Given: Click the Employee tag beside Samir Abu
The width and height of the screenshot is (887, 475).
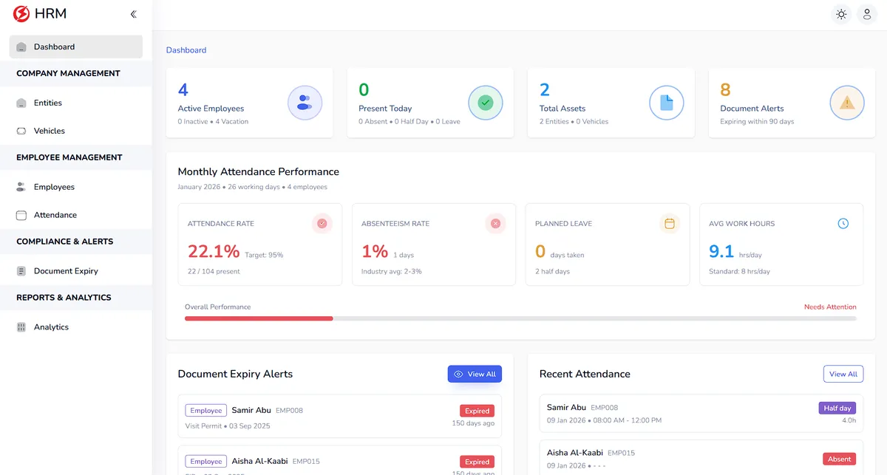Looking at the screenshot, I should (x=205, y=411).
